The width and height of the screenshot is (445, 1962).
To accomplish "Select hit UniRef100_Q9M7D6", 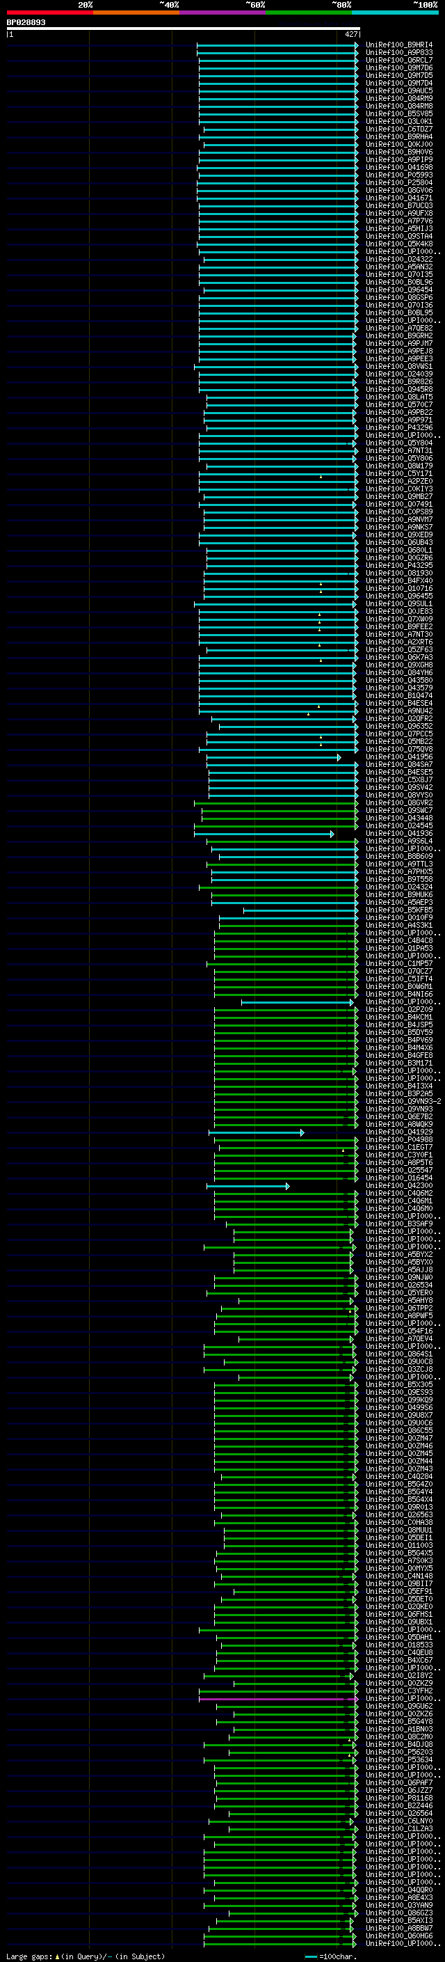I will click(398, 68).
